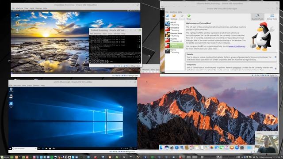Select the win10 VM in the list

pyautogui.click(x=174, y=23)
